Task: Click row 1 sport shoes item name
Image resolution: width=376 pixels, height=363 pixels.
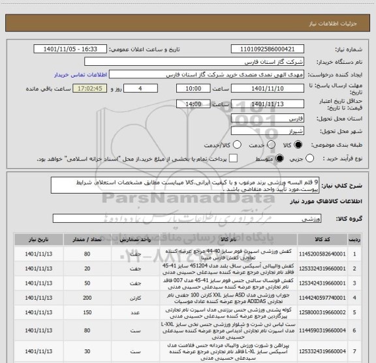Action: (x=228, y=254)
